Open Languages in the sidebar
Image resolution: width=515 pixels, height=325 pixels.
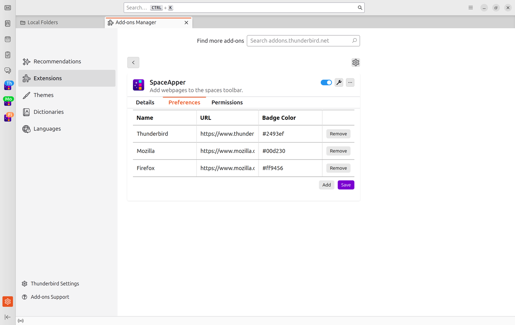(x=67, y=129)
